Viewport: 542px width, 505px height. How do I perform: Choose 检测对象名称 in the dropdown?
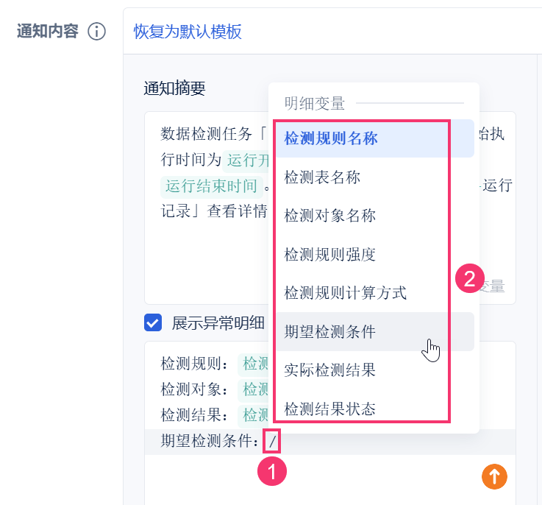coord(375,216)
